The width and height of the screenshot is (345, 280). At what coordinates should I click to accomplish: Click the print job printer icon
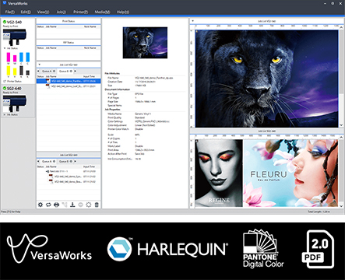pos(56,205)
